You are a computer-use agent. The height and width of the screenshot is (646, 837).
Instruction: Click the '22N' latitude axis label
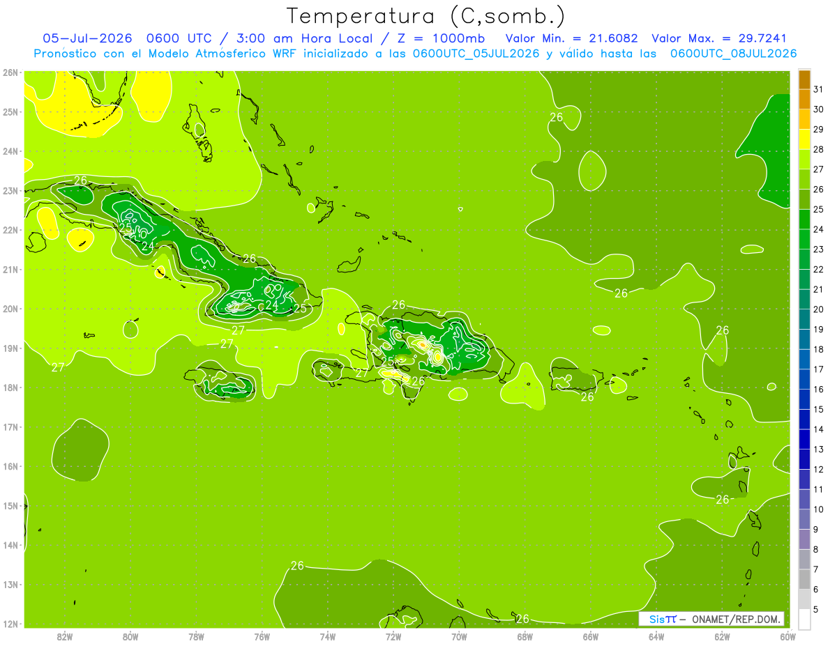pos(10,230)
